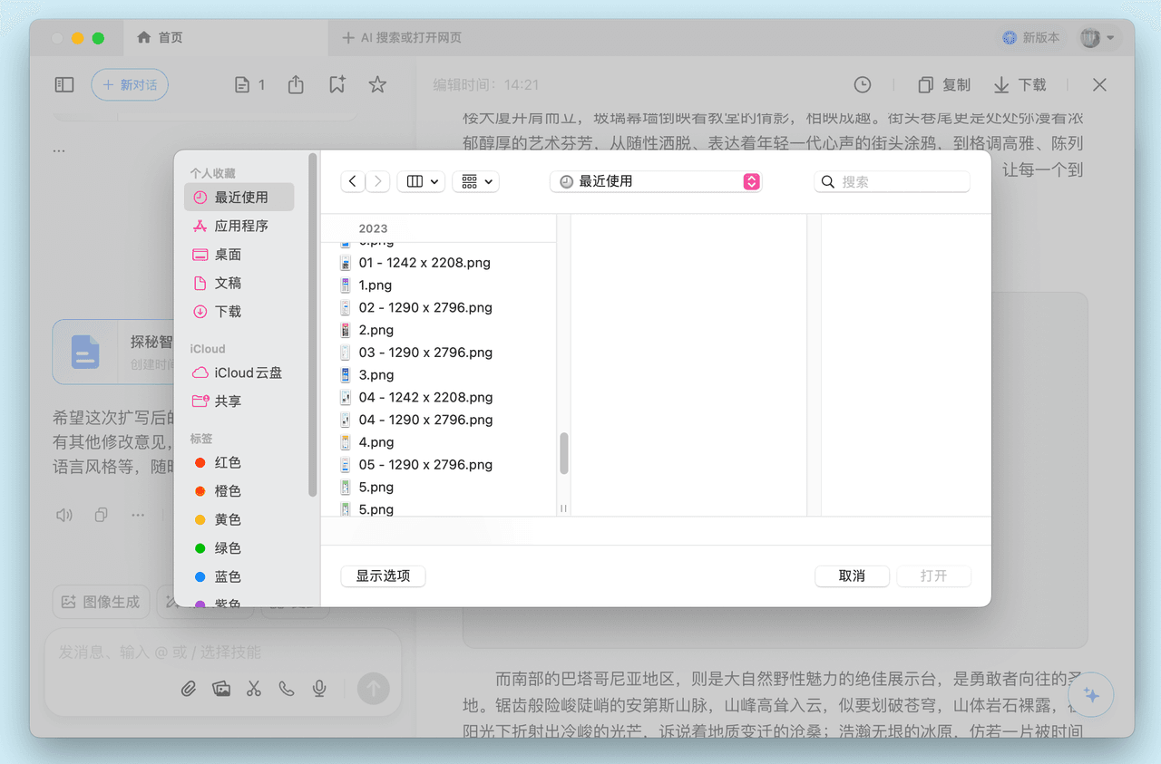Expand the 最近使用 location popup
Screen dimensions: 1161x764
(x=656, y=181)
